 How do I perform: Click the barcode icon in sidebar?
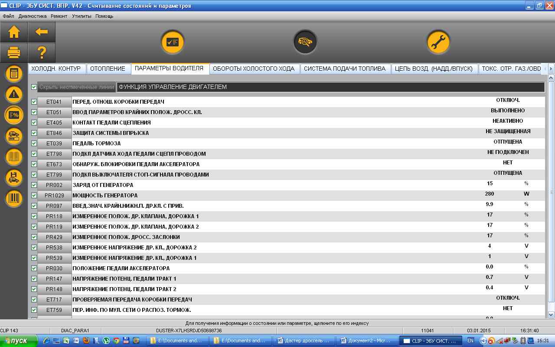coord(14,199)
